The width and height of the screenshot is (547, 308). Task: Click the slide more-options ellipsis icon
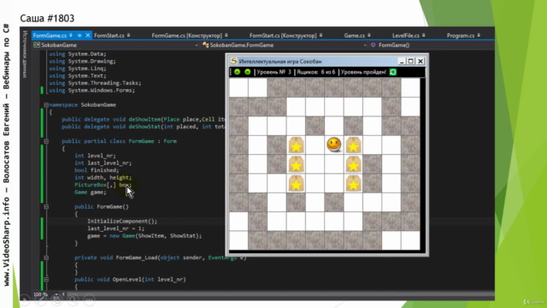(89, 299)
